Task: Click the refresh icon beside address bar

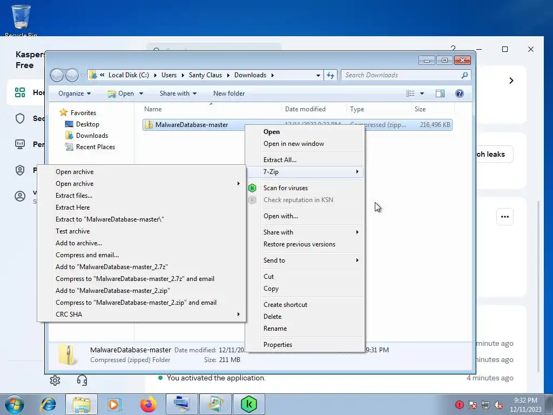Action: [331, 75]
